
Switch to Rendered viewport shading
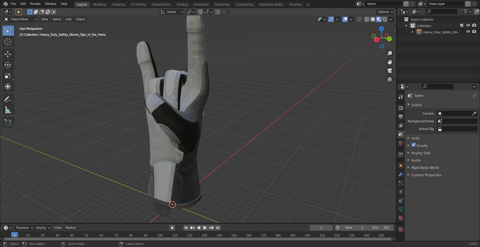click(385, 19)
